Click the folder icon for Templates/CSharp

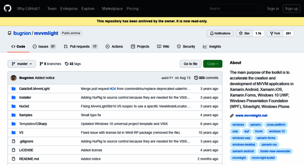pyautogui.click(x=13, y=124)
